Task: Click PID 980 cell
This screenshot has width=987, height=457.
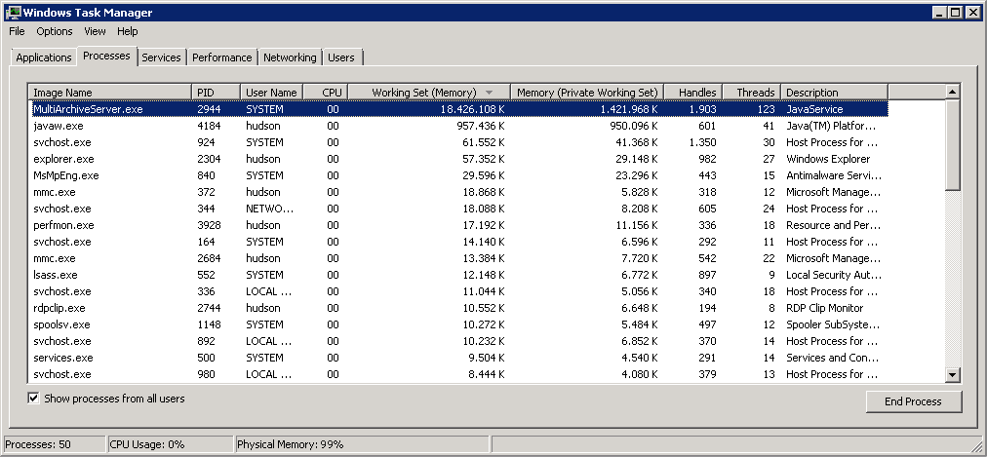Action: (x=206, y=374)
